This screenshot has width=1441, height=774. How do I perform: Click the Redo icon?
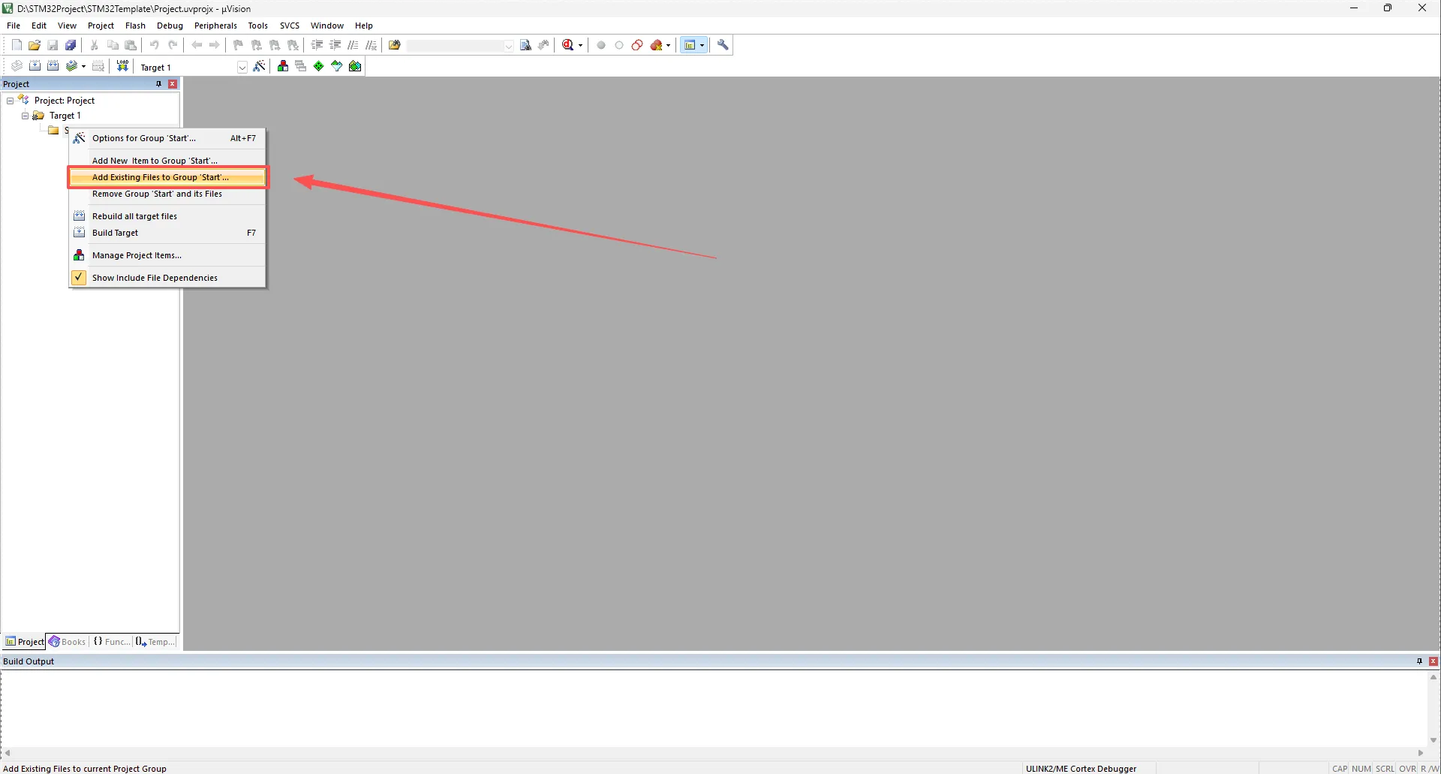173,45
